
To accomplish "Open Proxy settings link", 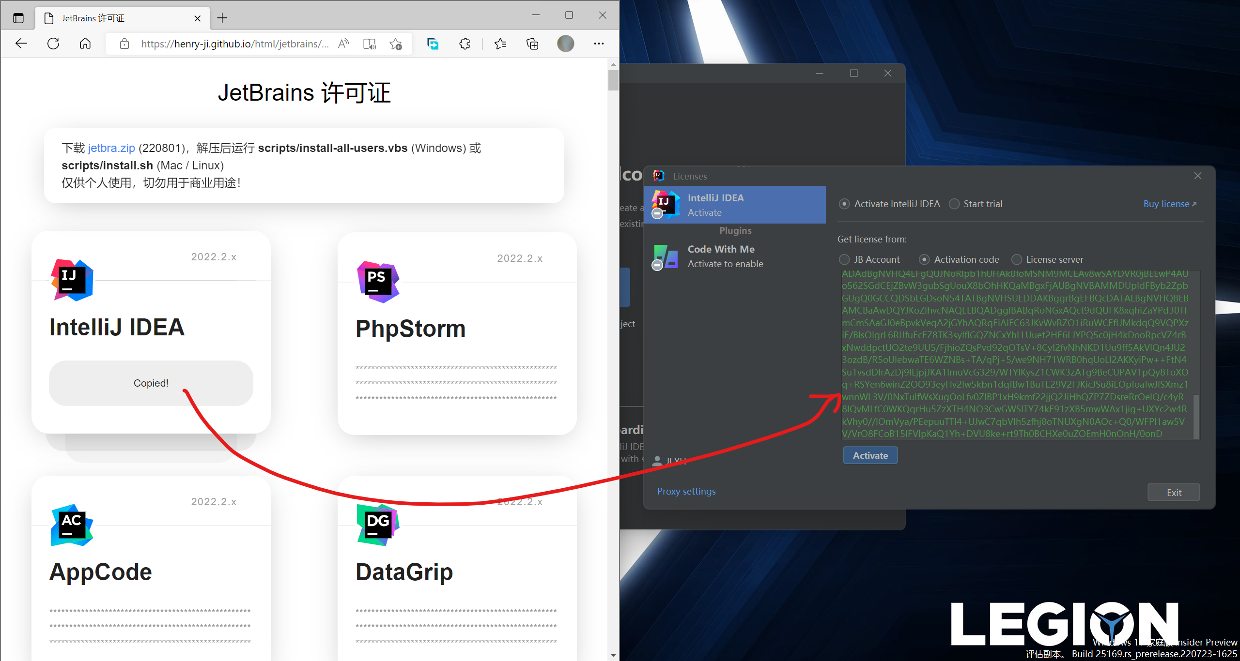I will tap(686, 492).
